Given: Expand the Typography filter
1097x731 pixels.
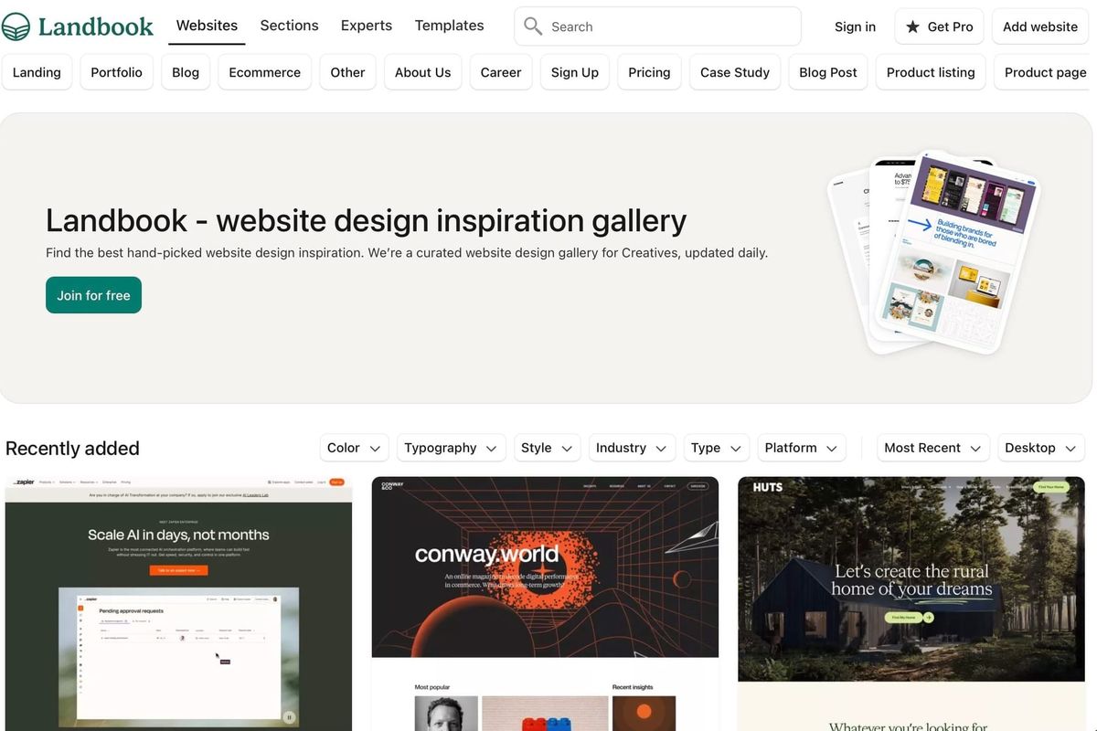Looking at the screenshot, I should [451, 448].
